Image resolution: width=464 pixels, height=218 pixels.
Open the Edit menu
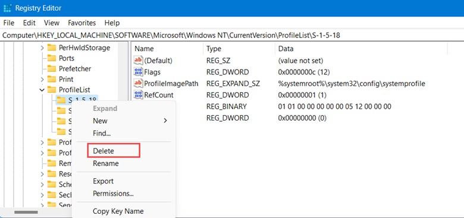click(x=29, y=23)
